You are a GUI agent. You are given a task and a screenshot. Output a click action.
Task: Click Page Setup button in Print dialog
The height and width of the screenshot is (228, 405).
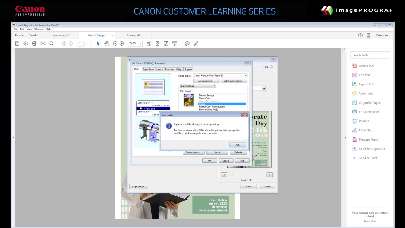coord(139,187)
